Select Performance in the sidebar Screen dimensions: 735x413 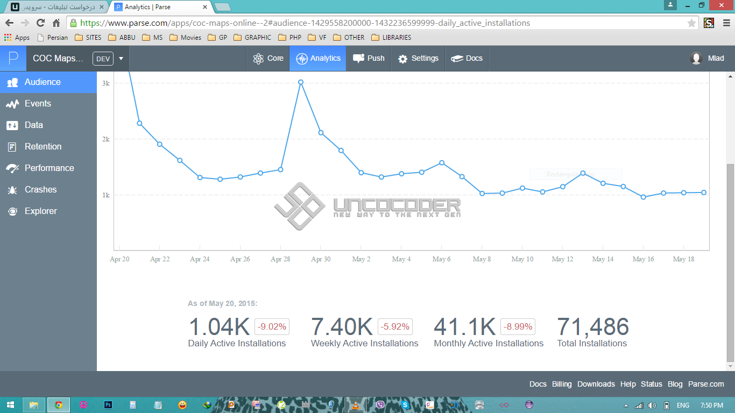pyautogui.click(x=48, y=168)
